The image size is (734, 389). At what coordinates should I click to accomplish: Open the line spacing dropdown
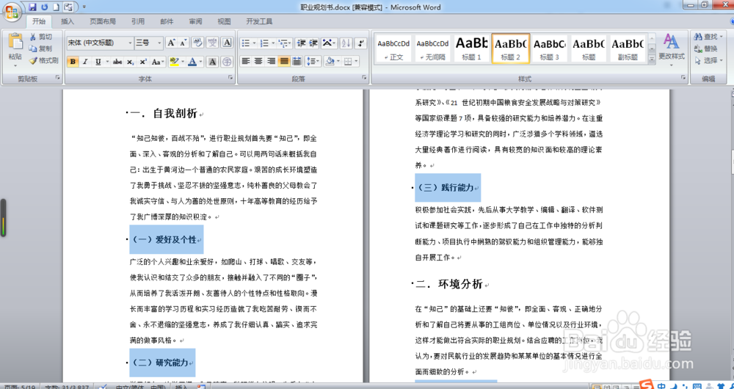[x=313, y=62]
